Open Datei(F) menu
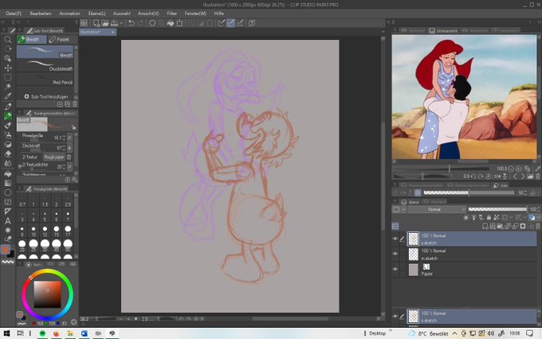Screen dimensions: 542x339 tap(14, 14)
